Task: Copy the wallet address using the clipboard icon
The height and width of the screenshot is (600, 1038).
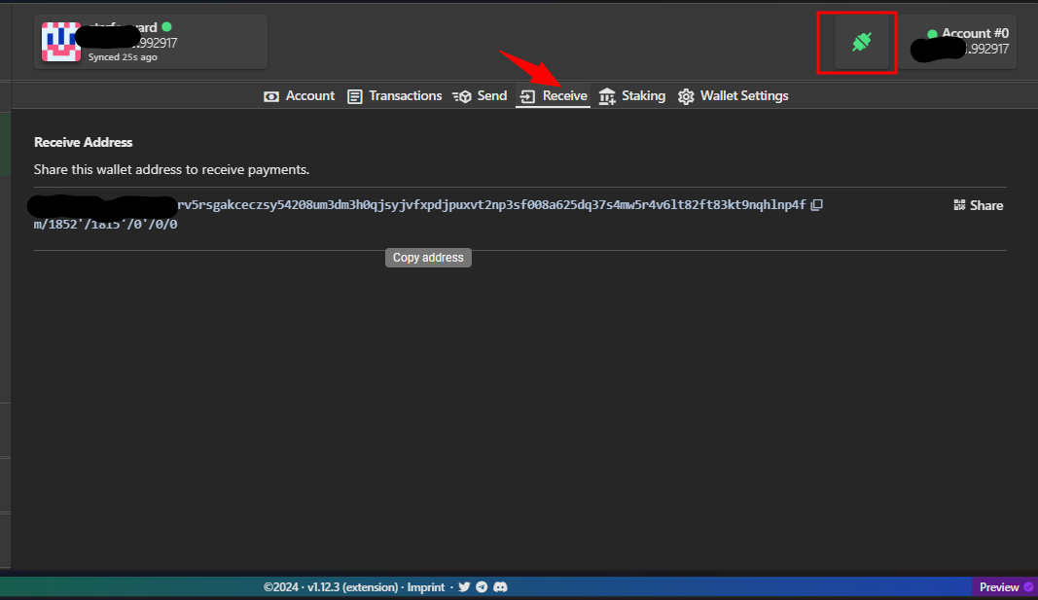Action: click(x=816, y=204)
